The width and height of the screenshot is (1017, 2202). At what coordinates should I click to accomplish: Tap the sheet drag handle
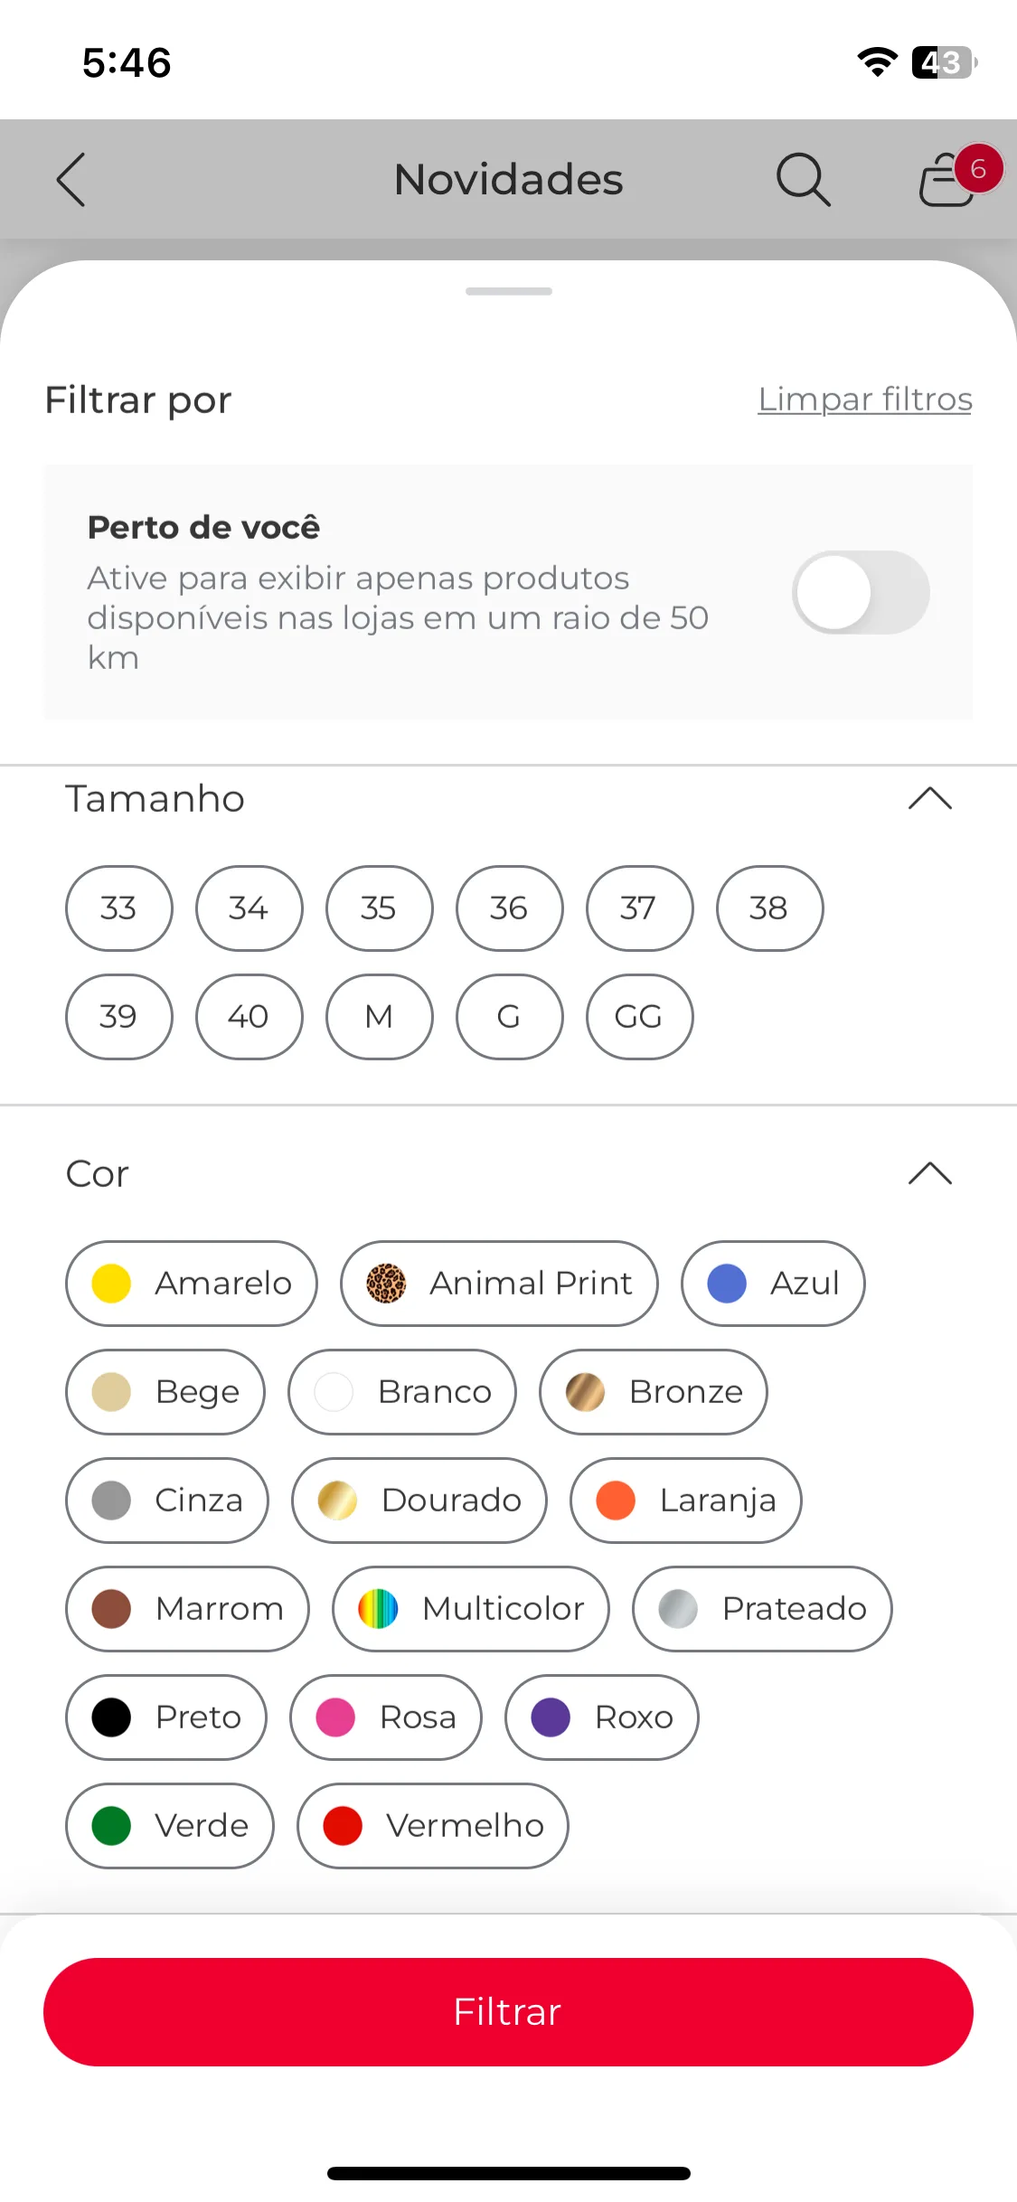[x=509, y=291]
